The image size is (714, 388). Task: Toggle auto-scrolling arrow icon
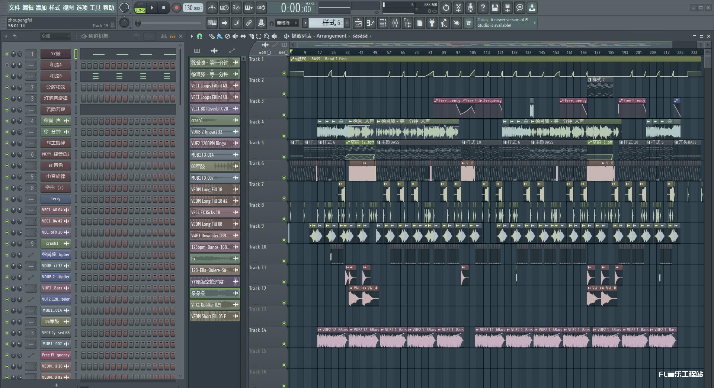click(224, 23)
